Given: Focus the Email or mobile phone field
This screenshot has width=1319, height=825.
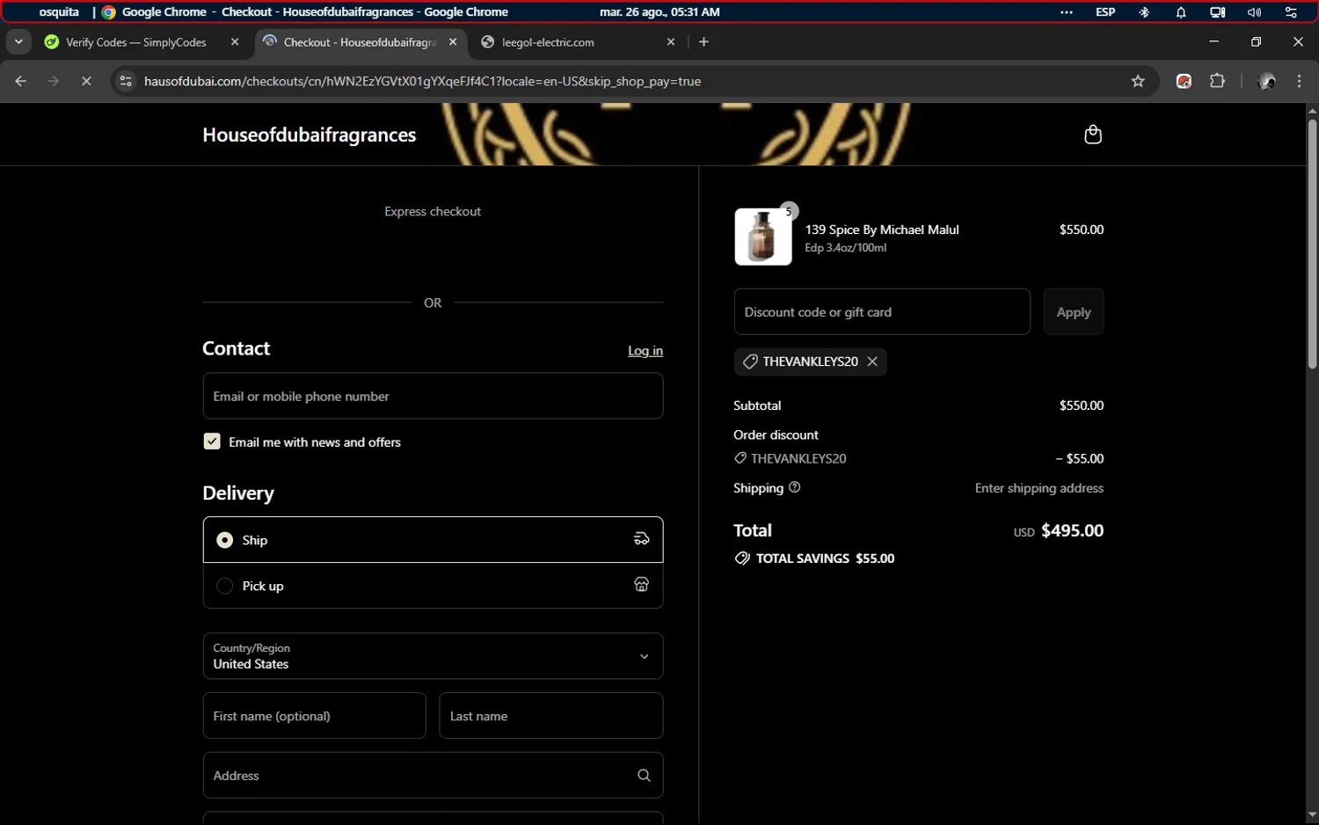Looking at the screenshot, I should 433,396.
